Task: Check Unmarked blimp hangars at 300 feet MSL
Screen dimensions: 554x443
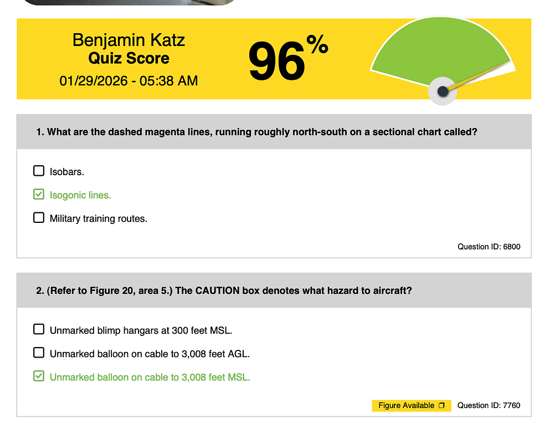Action: 39,329
